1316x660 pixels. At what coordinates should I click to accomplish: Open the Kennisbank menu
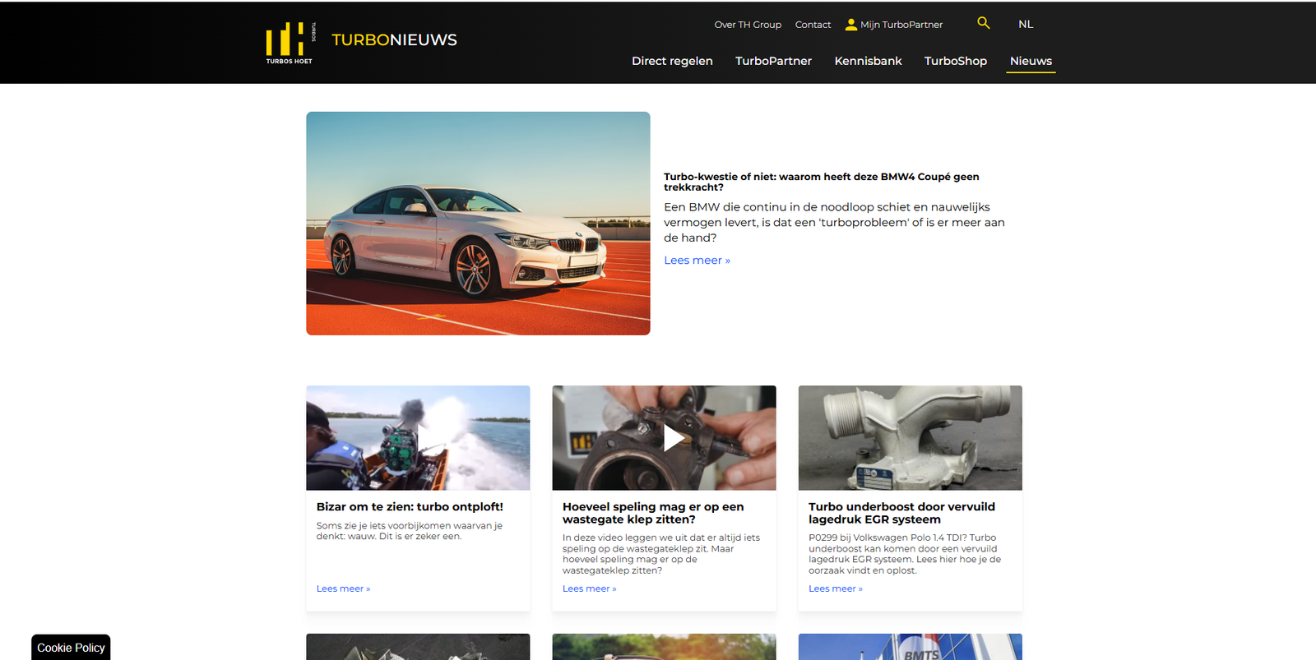click(868, 61)
